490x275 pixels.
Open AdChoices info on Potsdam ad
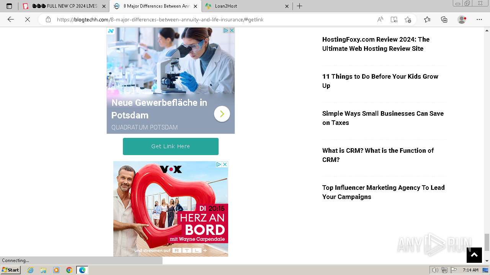click(x=226, y=31)
